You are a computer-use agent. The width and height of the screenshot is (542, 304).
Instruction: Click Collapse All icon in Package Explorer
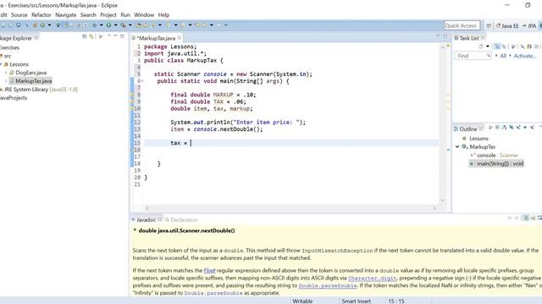(x=85, y=36)
